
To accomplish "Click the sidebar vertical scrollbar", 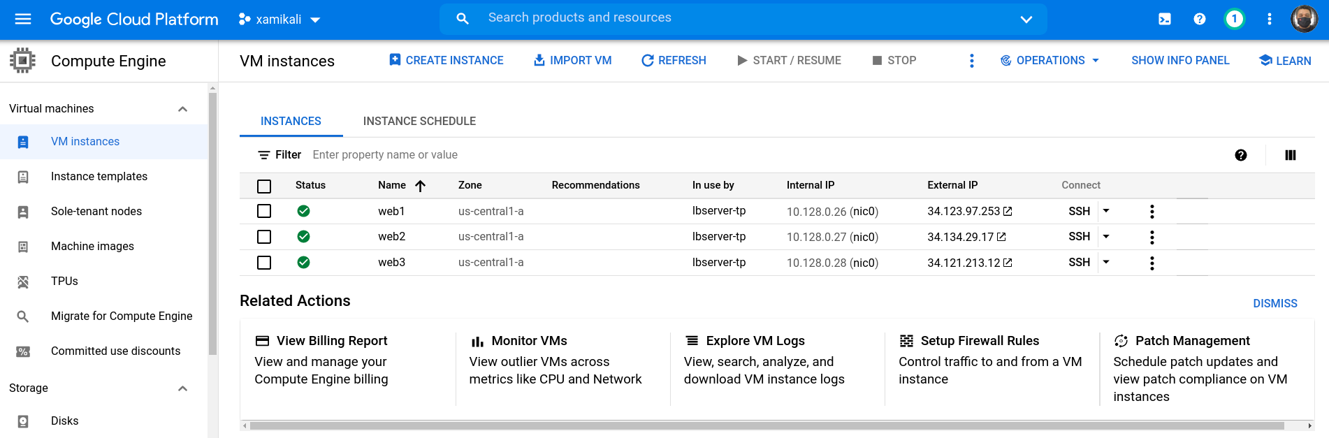I will coord(212,224).
